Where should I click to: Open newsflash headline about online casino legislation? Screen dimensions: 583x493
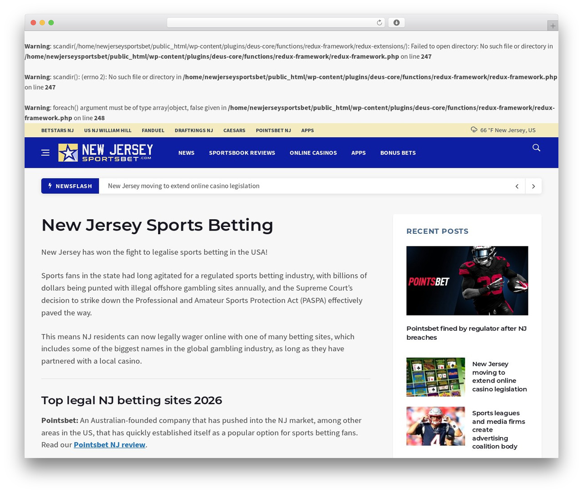pos(184,186)
